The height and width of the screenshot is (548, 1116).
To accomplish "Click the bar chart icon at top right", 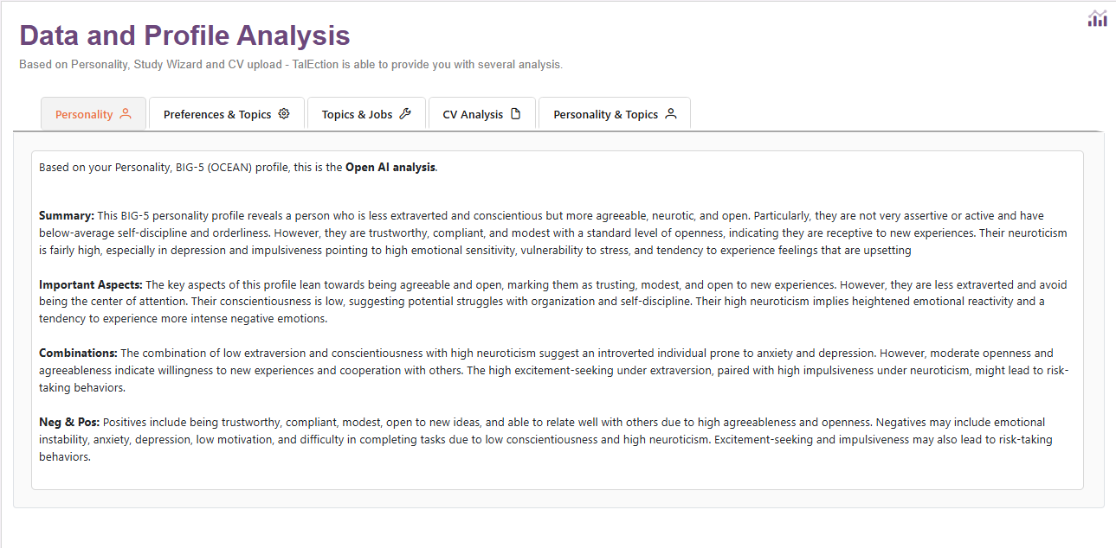I will tap(1097, 18).
